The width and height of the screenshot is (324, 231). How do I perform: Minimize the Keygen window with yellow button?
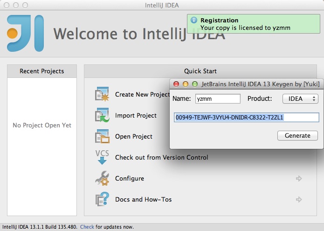pos(186,84)
